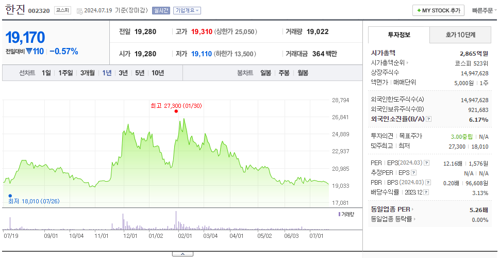This screenshot has height=258, width=499.
Task: Click the 상한가 25,050 text
Action: tap(236, 32)
